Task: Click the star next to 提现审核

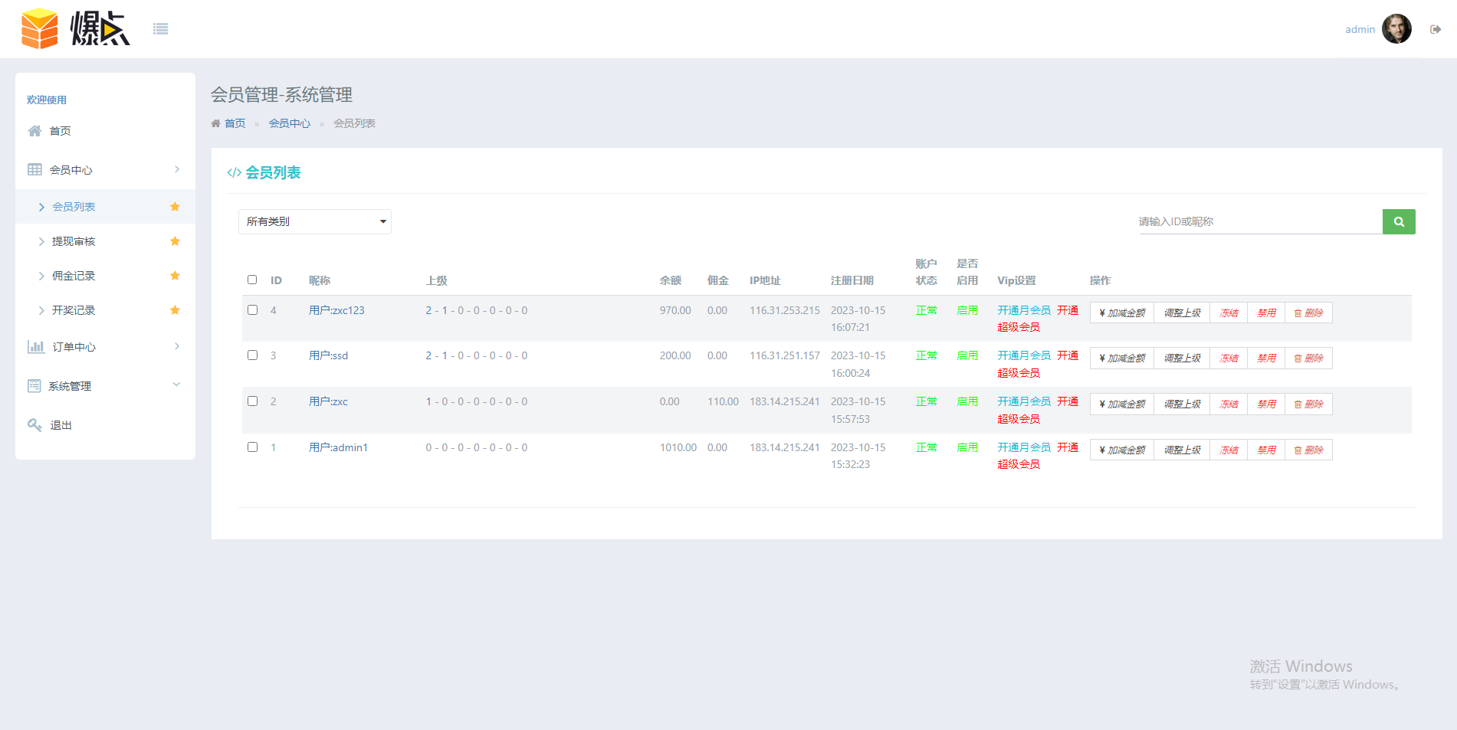Action: pyautogui.click(x=175, y=241)
